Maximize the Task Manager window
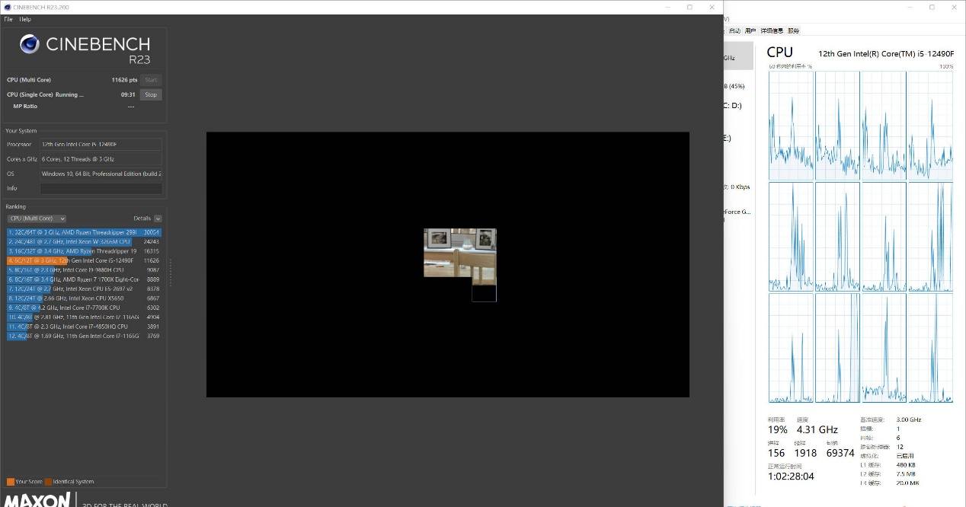This screenshot has width=966, height=507. click(932, 7)
